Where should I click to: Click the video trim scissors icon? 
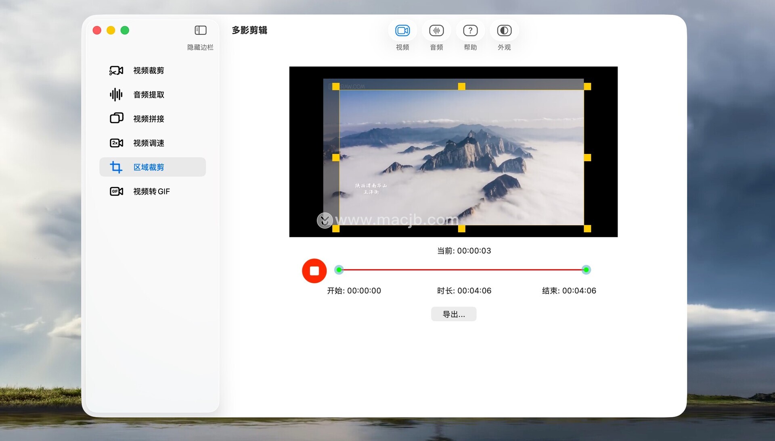pyautogui.click(x=116, y=71)
